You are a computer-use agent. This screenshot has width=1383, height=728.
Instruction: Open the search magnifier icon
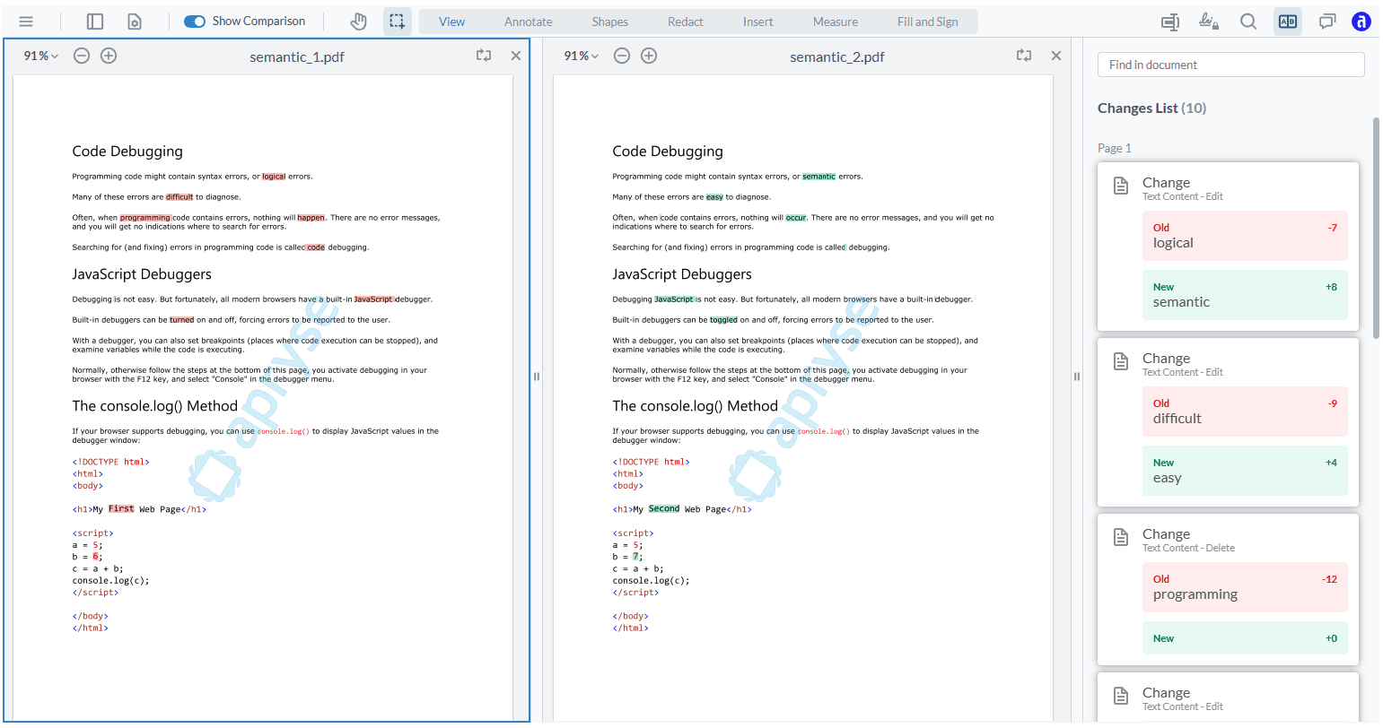pyautogui.click(x=1247, y=22)
